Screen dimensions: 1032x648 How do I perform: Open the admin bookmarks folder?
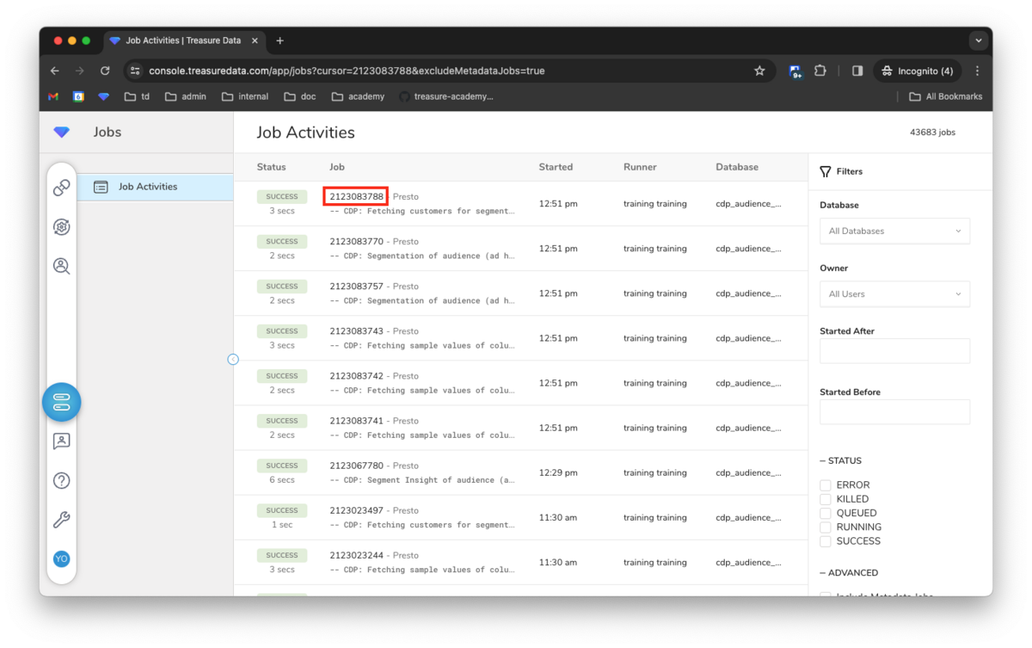pos(185,96)
